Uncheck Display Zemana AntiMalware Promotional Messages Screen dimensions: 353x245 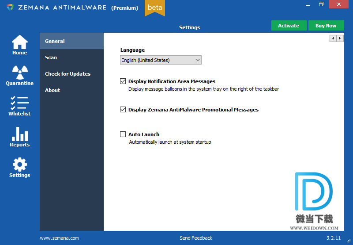(123, 109)
